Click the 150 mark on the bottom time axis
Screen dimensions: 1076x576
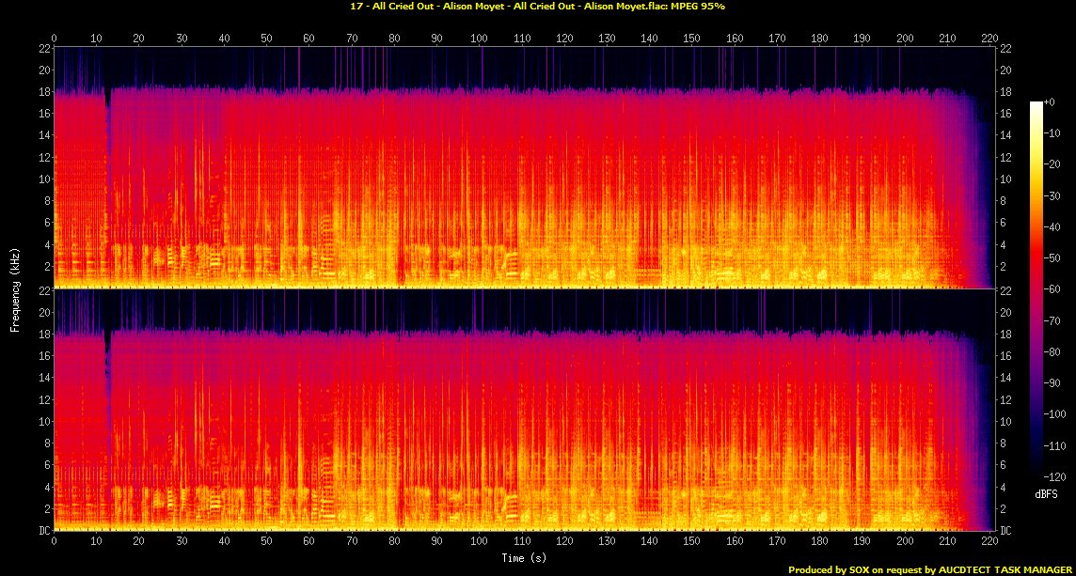click(x=691, y=542)
